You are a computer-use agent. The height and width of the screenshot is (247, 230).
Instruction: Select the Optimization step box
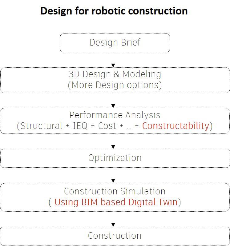[x=115, y=158]
